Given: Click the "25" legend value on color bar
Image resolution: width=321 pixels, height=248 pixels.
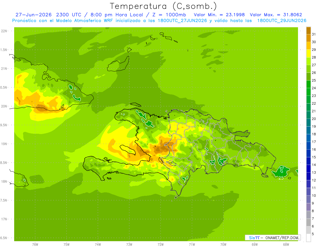Looking at the screenshot, I should click(314, 80).
